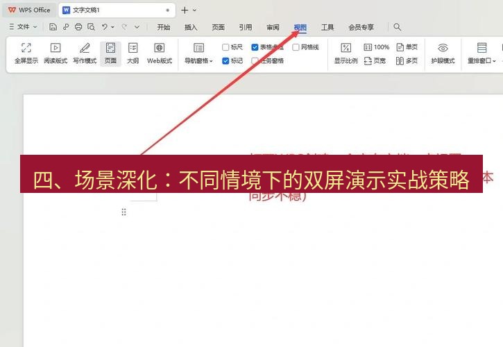Set zoom to 100%
Image resolution: width=503 pixels, height=347 pixels.
pyautogui.click(x=377, y=47)
